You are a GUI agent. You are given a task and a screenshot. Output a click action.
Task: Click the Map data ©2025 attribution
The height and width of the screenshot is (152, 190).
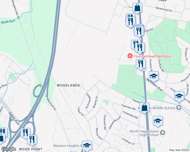179,150
